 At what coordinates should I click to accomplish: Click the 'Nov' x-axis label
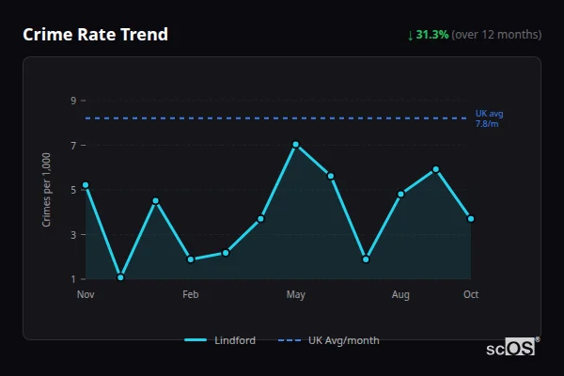(x=86, y=294)
